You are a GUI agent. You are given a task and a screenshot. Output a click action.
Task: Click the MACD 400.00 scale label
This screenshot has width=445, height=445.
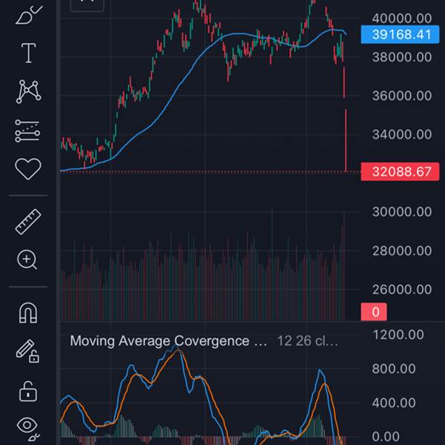394,403
